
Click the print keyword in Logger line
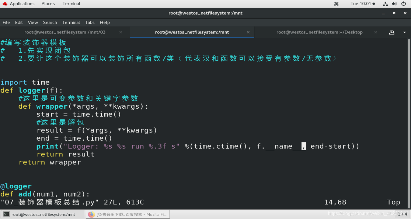(48, 146)
